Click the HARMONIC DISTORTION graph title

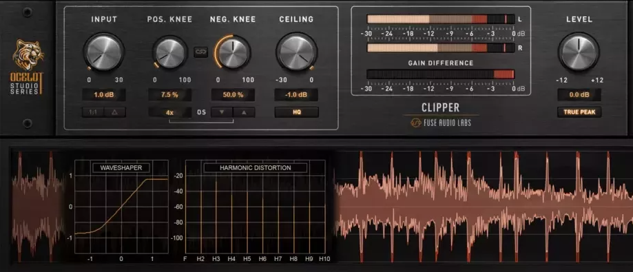[x=255, y=168]
